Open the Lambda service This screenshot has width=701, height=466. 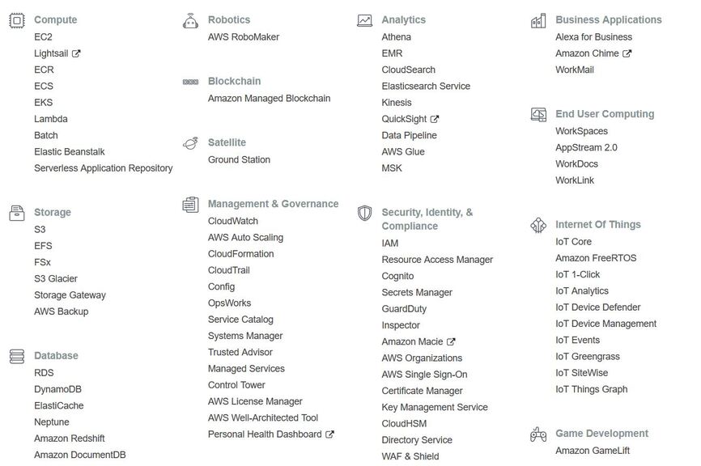(x=50, y=119)
